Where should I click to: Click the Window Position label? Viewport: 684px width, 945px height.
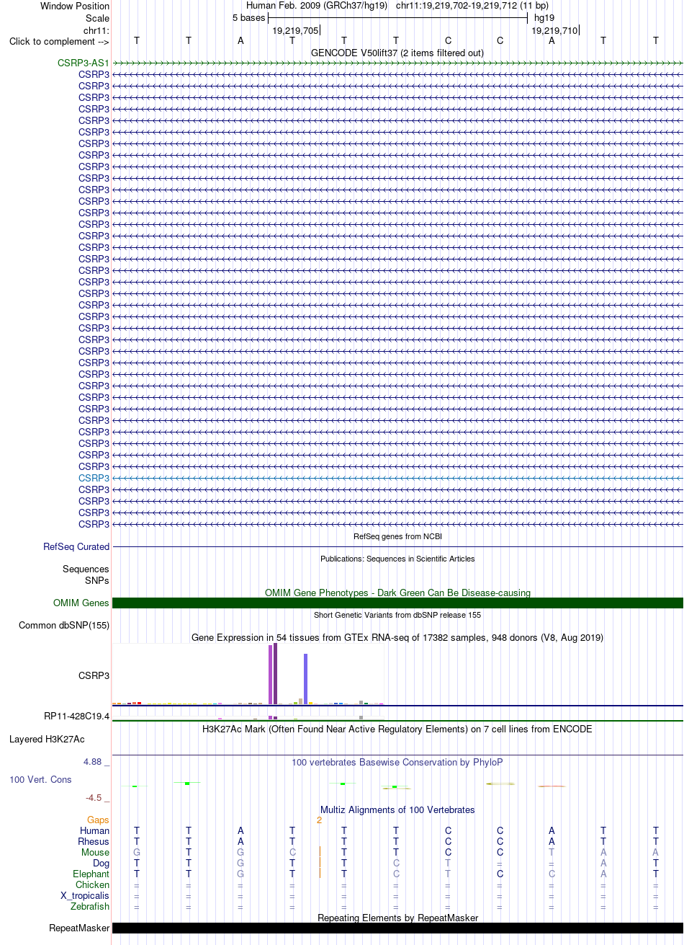(75, 6)
